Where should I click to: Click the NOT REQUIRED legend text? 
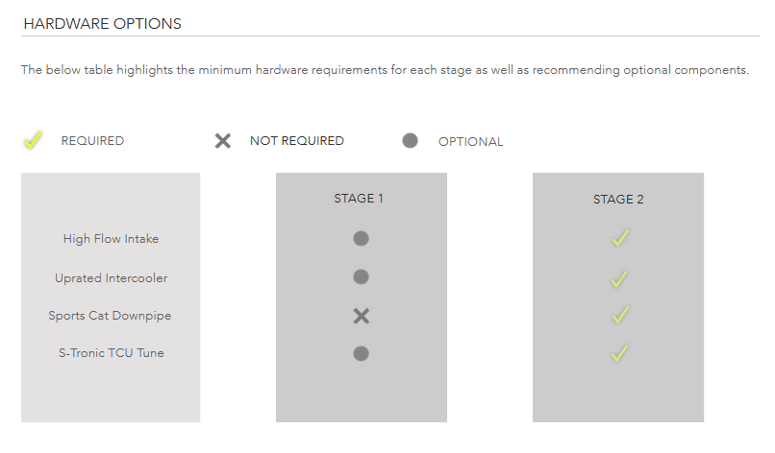[296, 141]
